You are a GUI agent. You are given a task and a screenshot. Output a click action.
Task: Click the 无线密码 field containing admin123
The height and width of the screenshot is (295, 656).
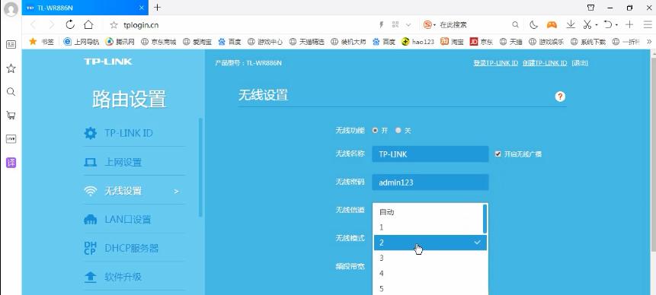[430, 182]
